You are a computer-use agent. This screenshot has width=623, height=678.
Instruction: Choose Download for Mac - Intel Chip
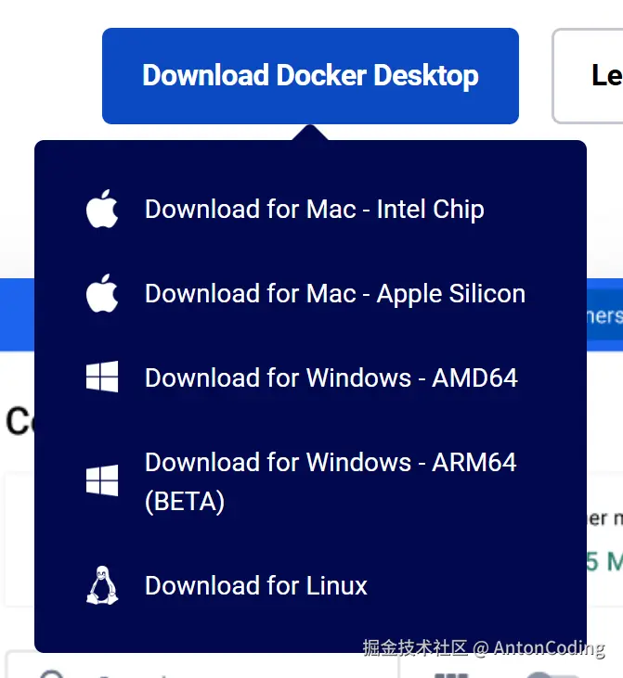point(314,210)
